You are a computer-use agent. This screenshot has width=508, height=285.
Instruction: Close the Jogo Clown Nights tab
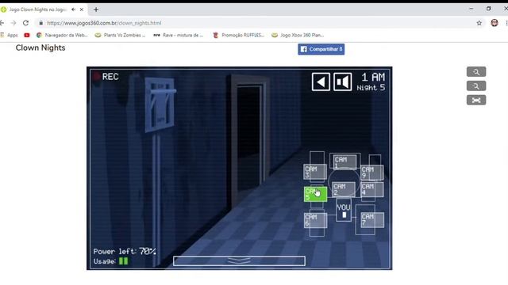click(82, 9)
